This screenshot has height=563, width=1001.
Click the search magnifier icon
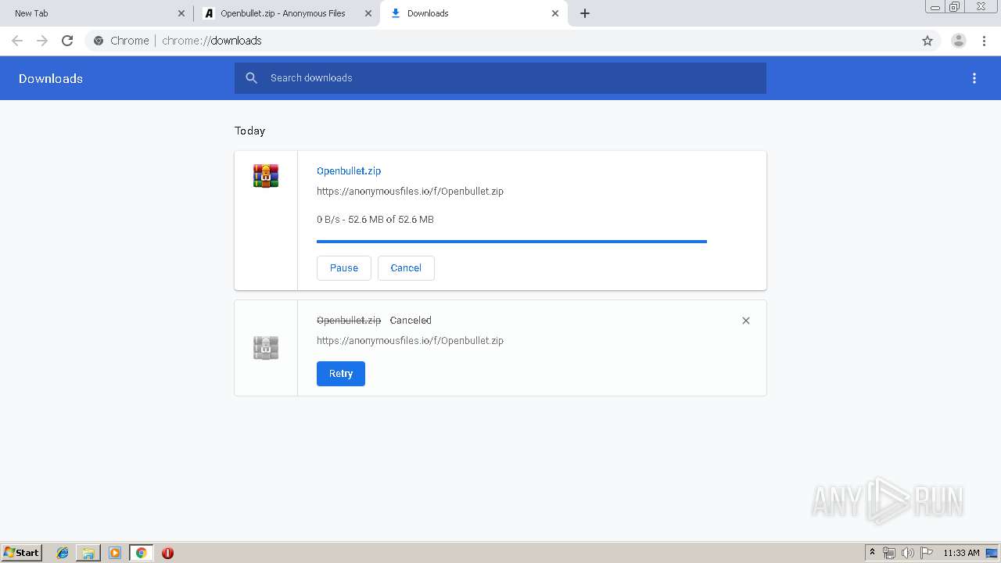pos(251,78)
